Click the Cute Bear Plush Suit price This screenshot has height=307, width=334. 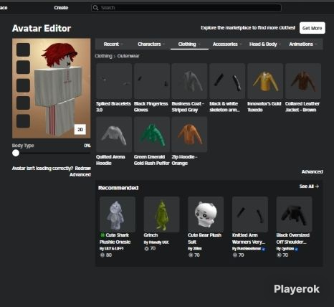coord(194,255)
